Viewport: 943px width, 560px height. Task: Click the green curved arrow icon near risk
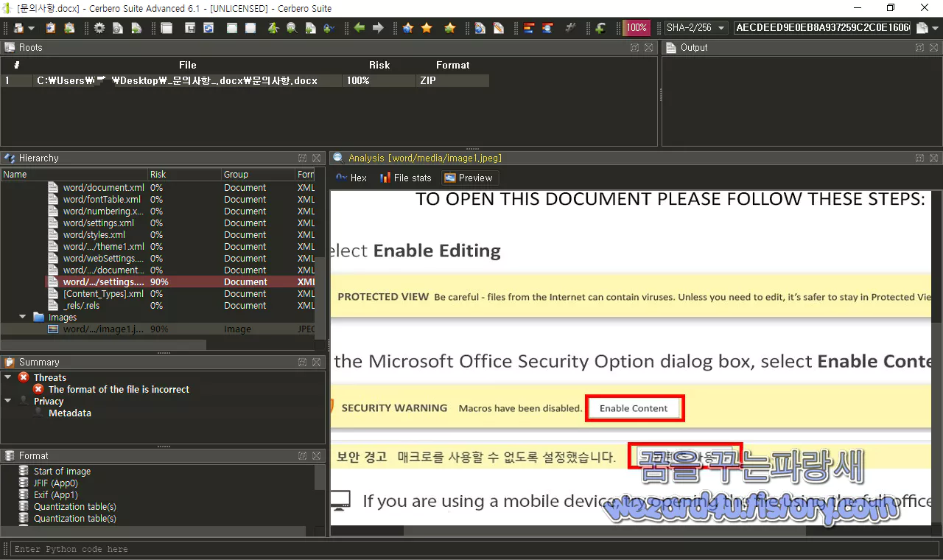(600, 28)
